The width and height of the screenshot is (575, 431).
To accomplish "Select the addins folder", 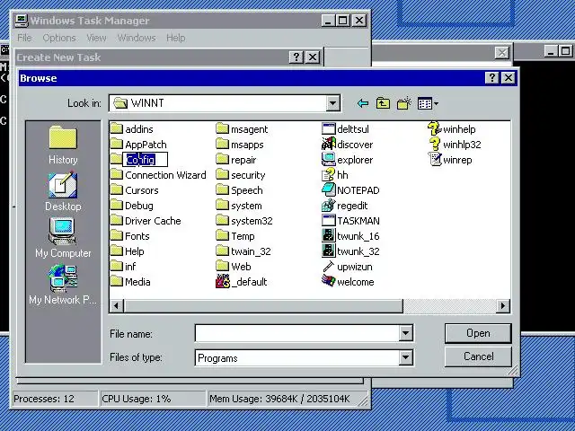I will (132, 129).
